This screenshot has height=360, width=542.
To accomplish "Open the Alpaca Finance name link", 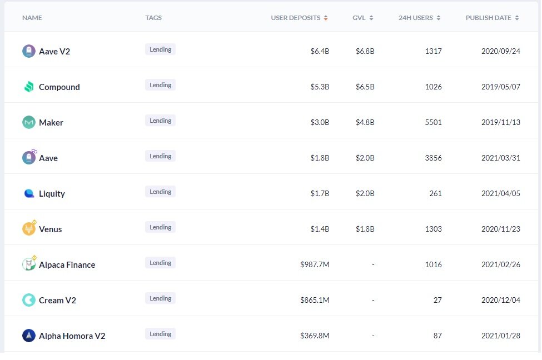I will (67, 265).
